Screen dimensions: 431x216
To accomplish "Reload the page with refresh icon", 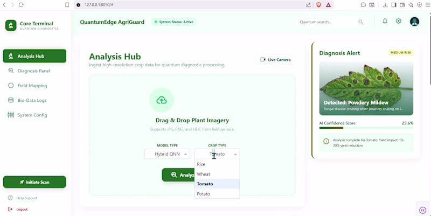I will [x=21, y=5].
